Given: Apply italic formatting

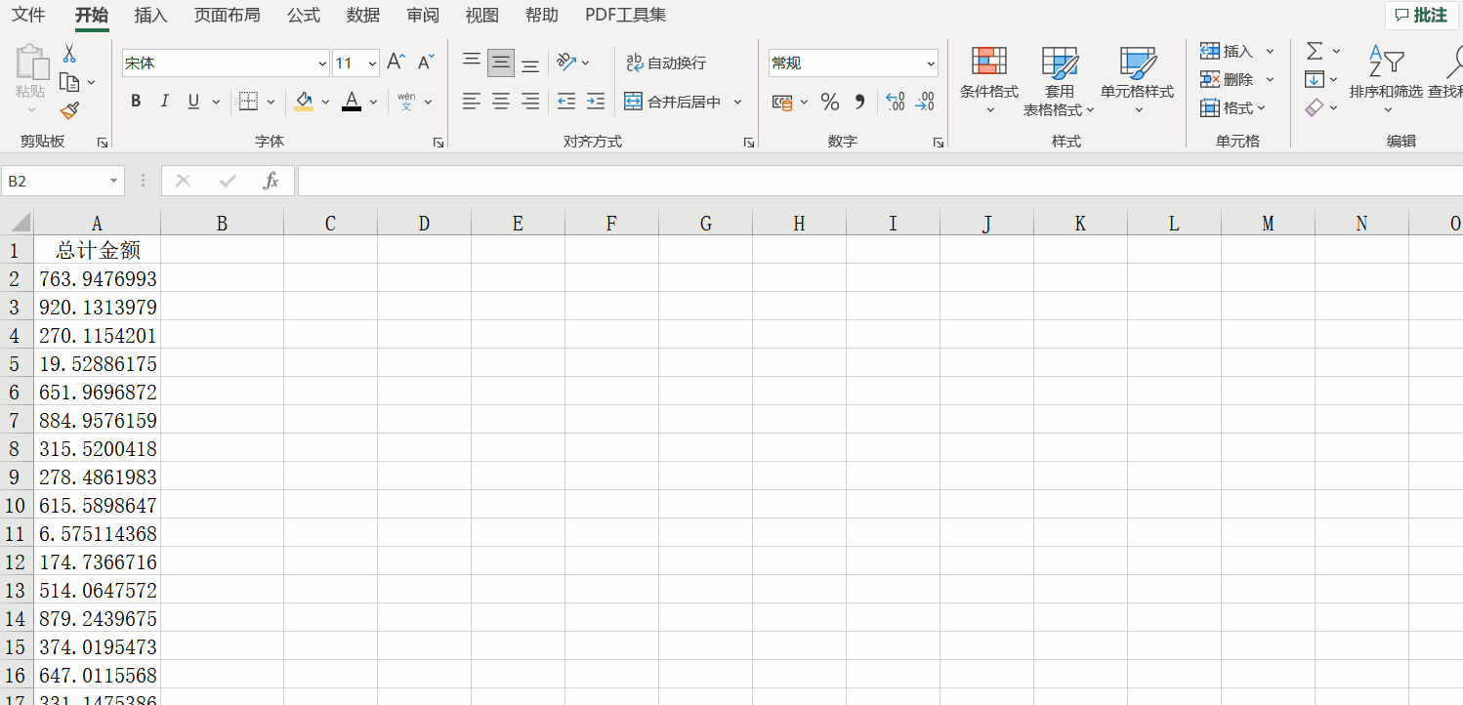Looking at the screenshot, I should tap(165, 101).
